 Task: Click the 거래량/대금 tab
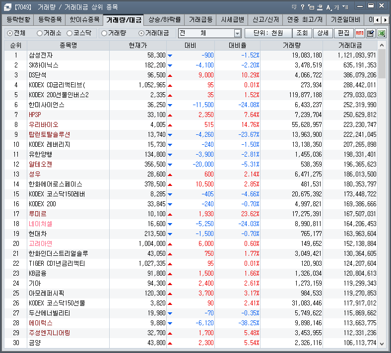tap(124, 20)
